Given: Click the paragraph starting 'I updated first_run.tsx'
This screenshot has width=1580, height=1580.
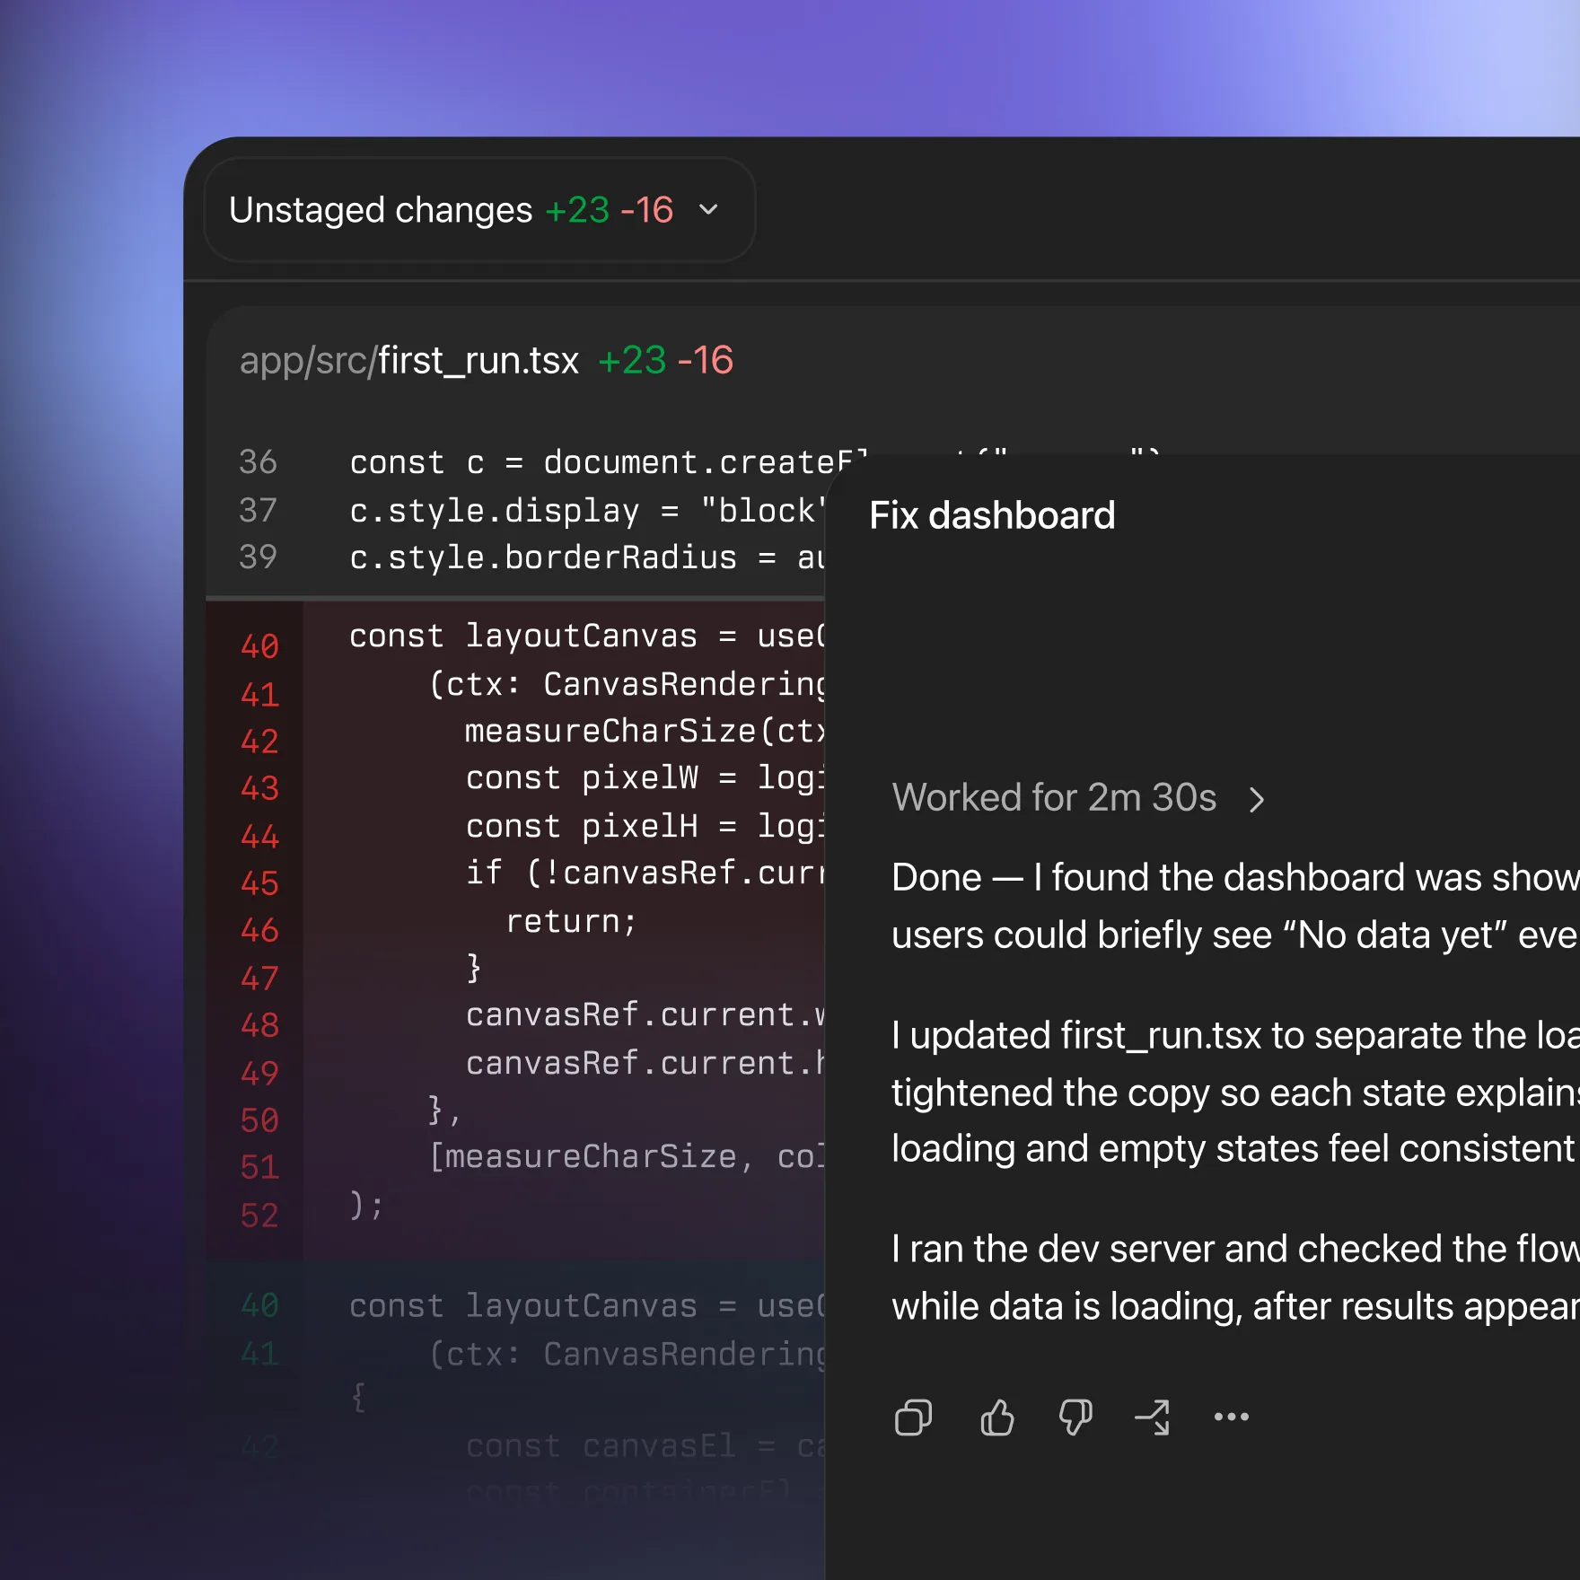Looking at the screenshot, I should (x=1235, y=1092).
